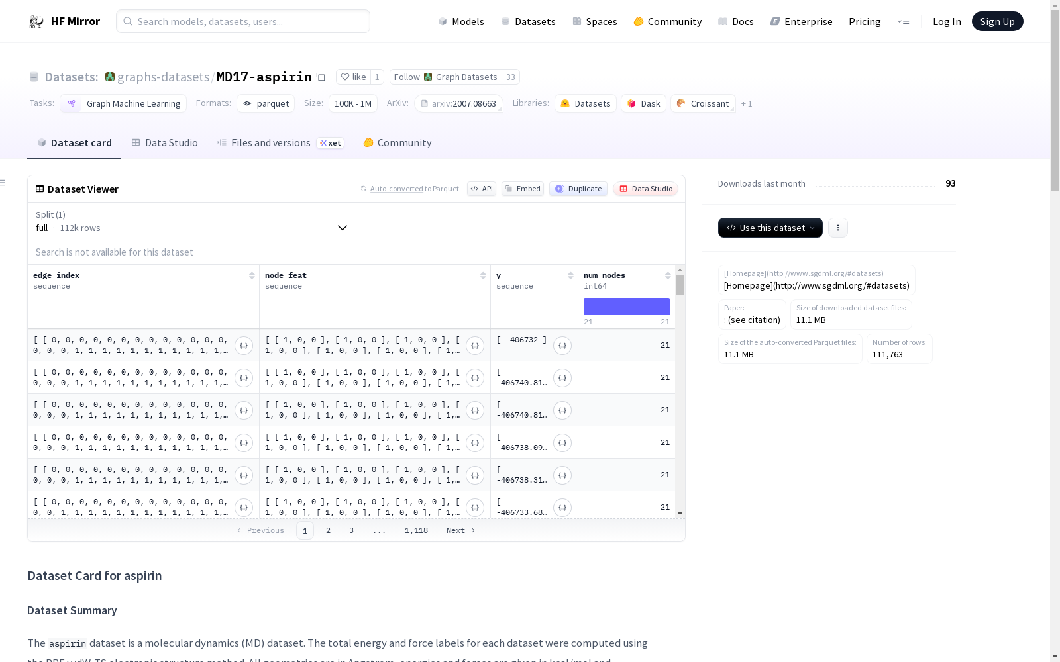Show the +1 more libraries
This screenshot has height=662, width=1060.
click(x=747, y=103)
